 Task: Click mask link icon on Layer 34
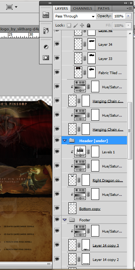click(x=85, y=44)
